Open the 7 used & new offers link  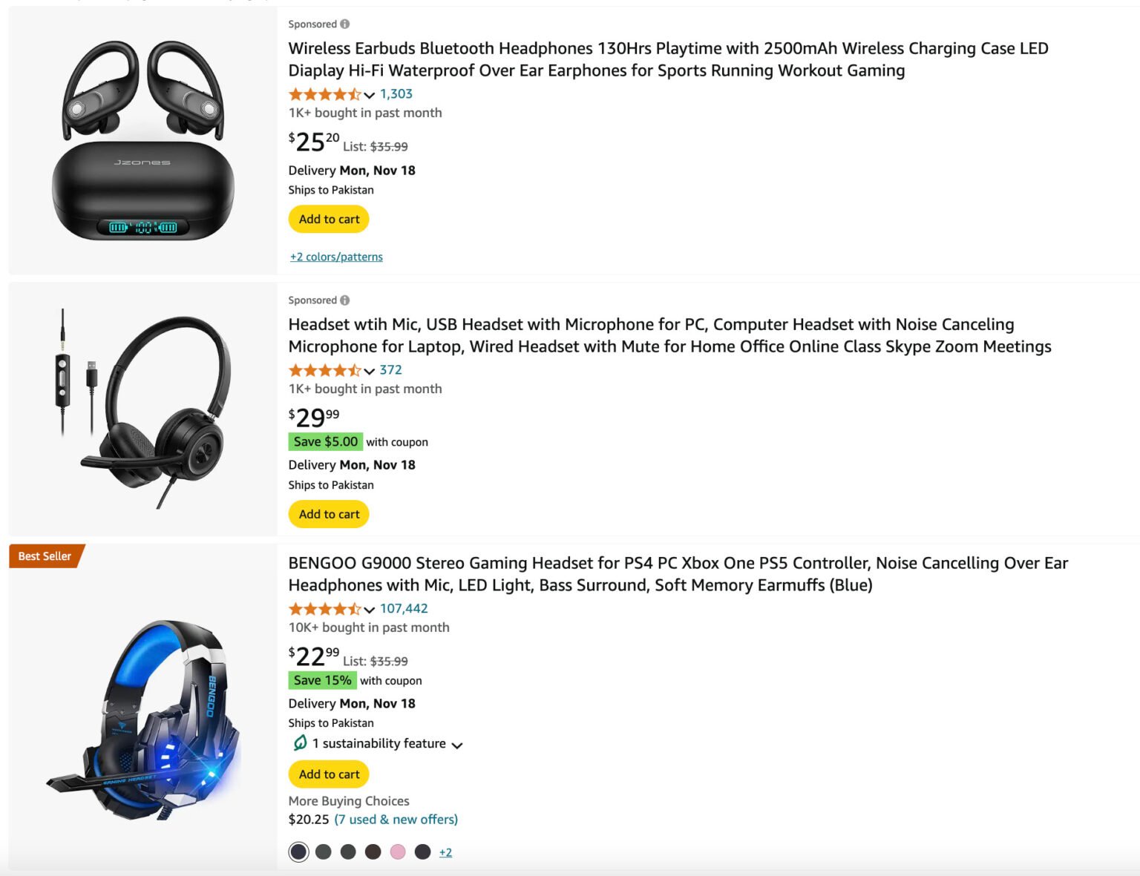[x=396, y=819]
